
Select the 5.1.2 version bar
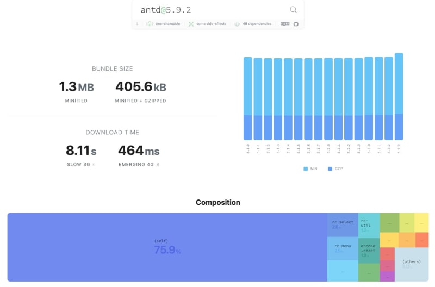click(x=268, y=99)
